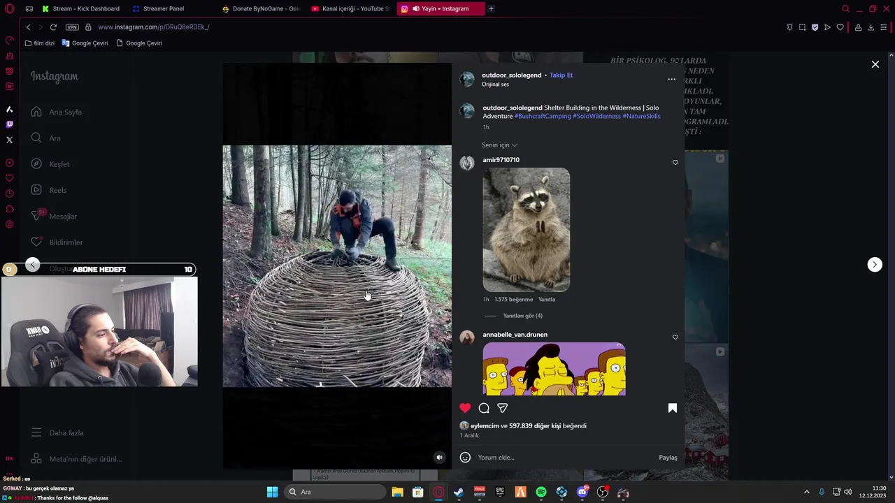This screenshot has height=503, width=895.
Task: Open X in Opera sidebar
Action: tap(10, 140)
